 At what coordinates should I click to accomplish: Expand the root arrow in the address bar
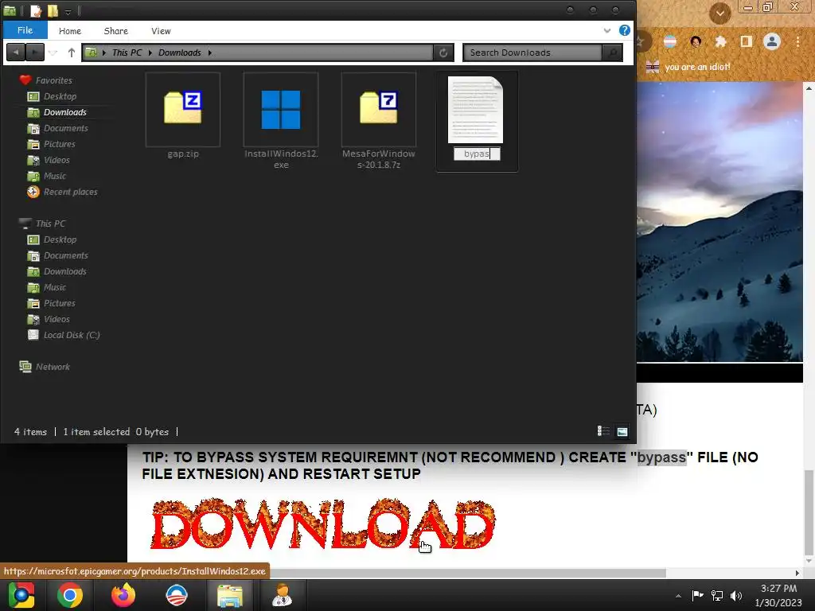104,53
